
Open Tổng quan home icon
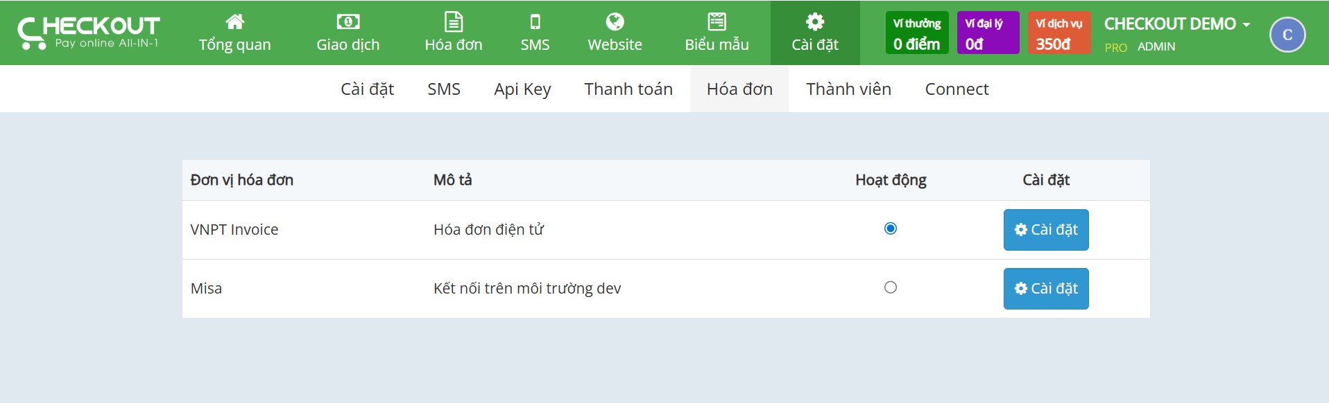tap(234, 22)
